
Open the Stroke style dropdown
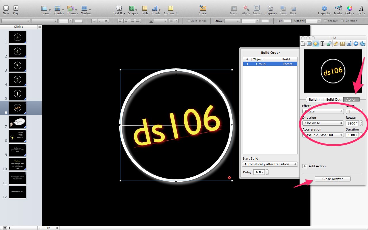pos(232,21)
